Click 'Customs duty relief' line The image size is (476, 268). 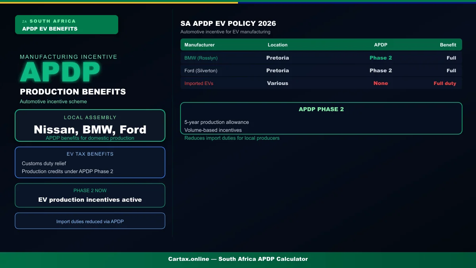(x=44, y=164)
